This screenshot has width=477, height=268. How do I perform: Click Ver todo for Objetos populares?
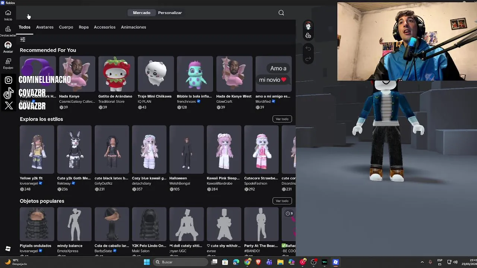pyautogui.click(x=282, y=201)
